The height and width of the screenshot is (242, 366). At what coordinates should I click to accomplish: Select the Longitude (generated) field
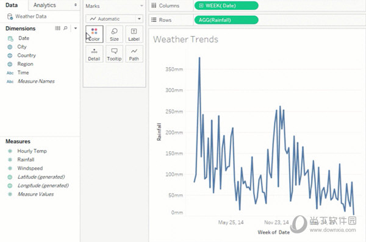(x=43, y=186)
